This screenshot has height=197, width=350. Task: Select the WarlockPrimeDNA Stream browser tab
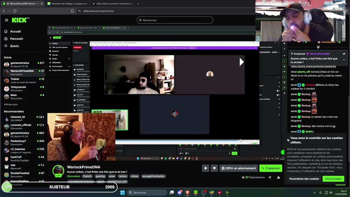(23, 4)
